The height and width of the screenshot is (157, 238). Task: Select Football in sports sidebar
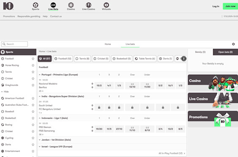click(x=9, y=59)
